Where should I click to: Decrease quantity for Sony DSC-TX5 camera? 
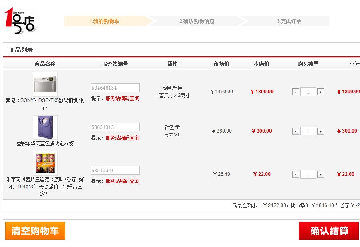296,92
